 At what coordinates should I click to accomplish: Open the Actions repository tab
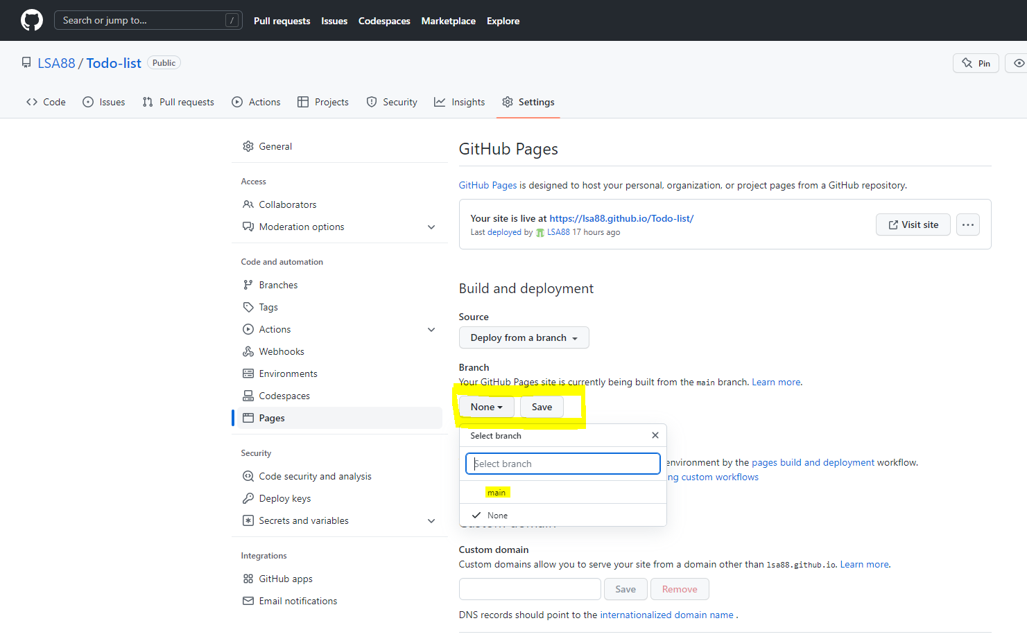point(257,102)
